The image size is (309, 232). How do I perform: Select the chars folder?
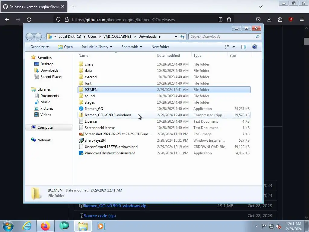164,64
